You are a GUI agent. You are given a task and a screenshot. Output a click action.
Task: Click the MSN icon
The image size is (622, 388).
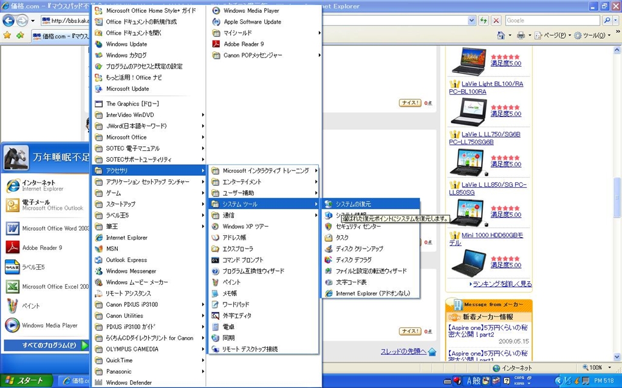point(98,249)
